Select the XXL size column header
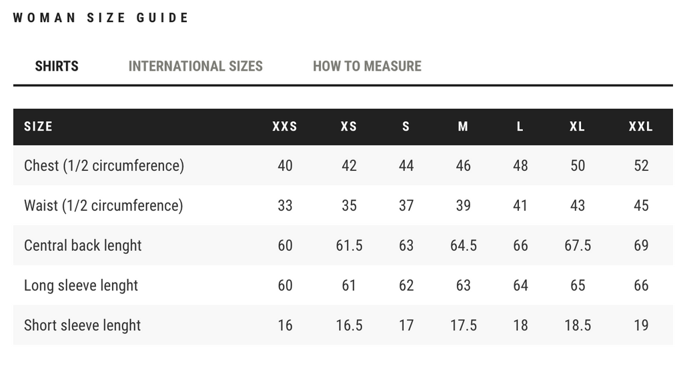The image size is (683, 366). [x=641, y=127]
